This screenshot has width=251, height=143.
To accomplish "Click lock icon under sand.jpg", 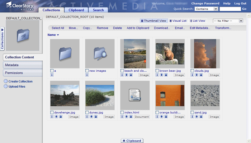I will pos(201,117).
